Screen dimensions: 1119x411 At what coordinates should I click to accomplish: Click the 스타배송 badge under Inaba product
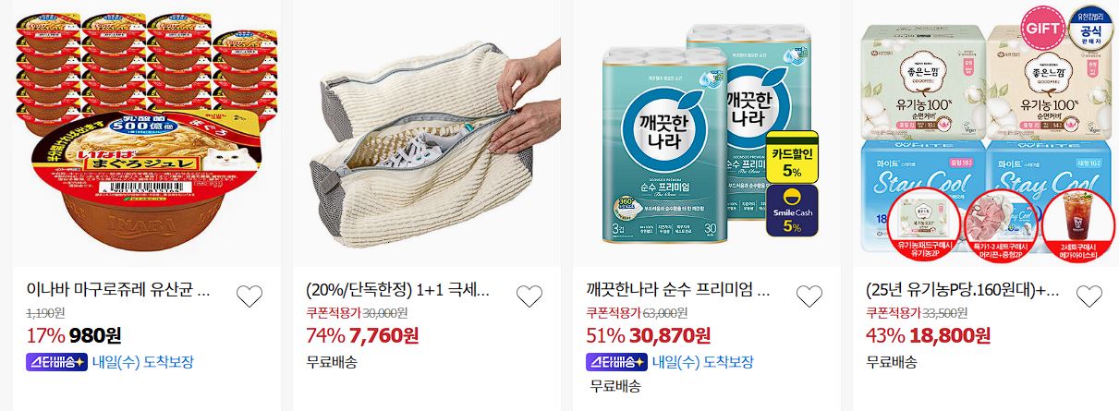(x=56, y=361)
